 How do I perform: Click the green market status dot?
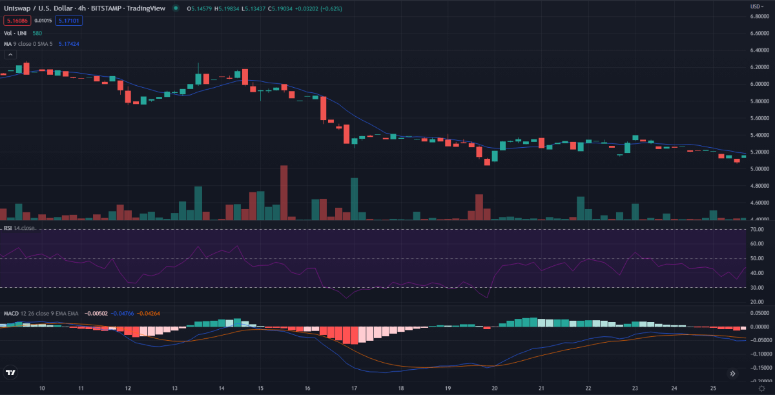click(176, 8)
